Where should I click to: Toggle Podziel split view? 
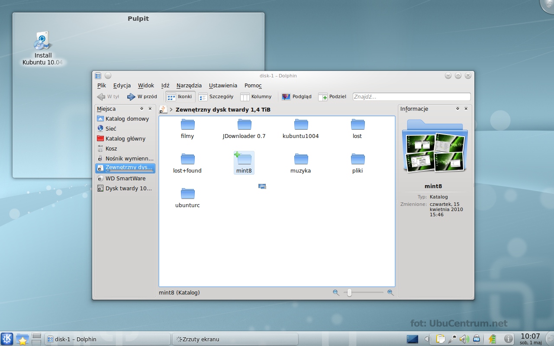click(x=332, y=96)
